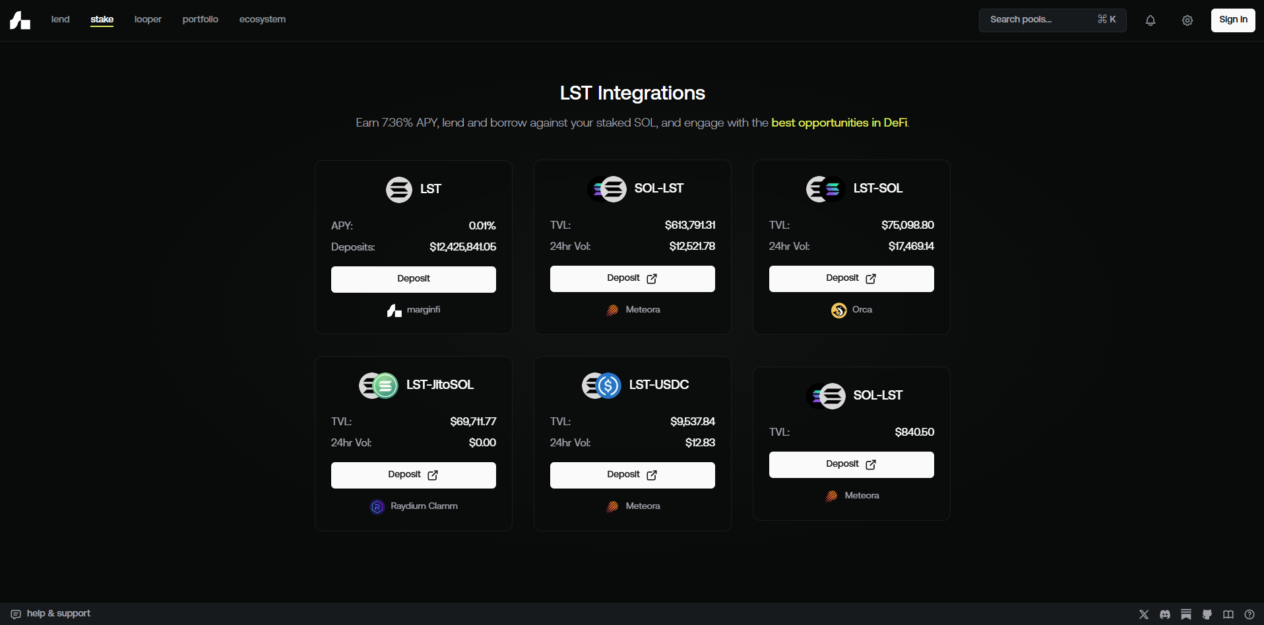
Task: Open the marginfi logo home link
Action: 20,20
